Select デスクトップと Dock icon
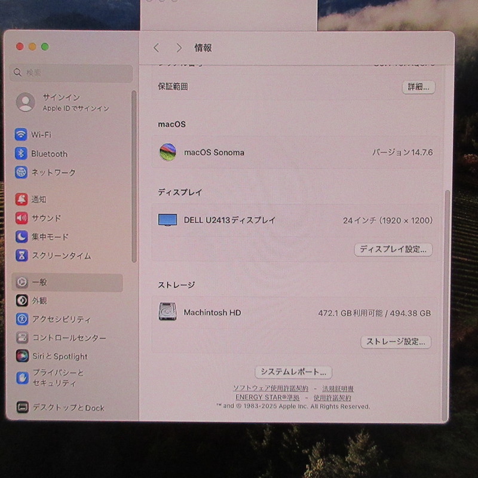The height and width of the screenshot is (478, 478). click(23, 407)
